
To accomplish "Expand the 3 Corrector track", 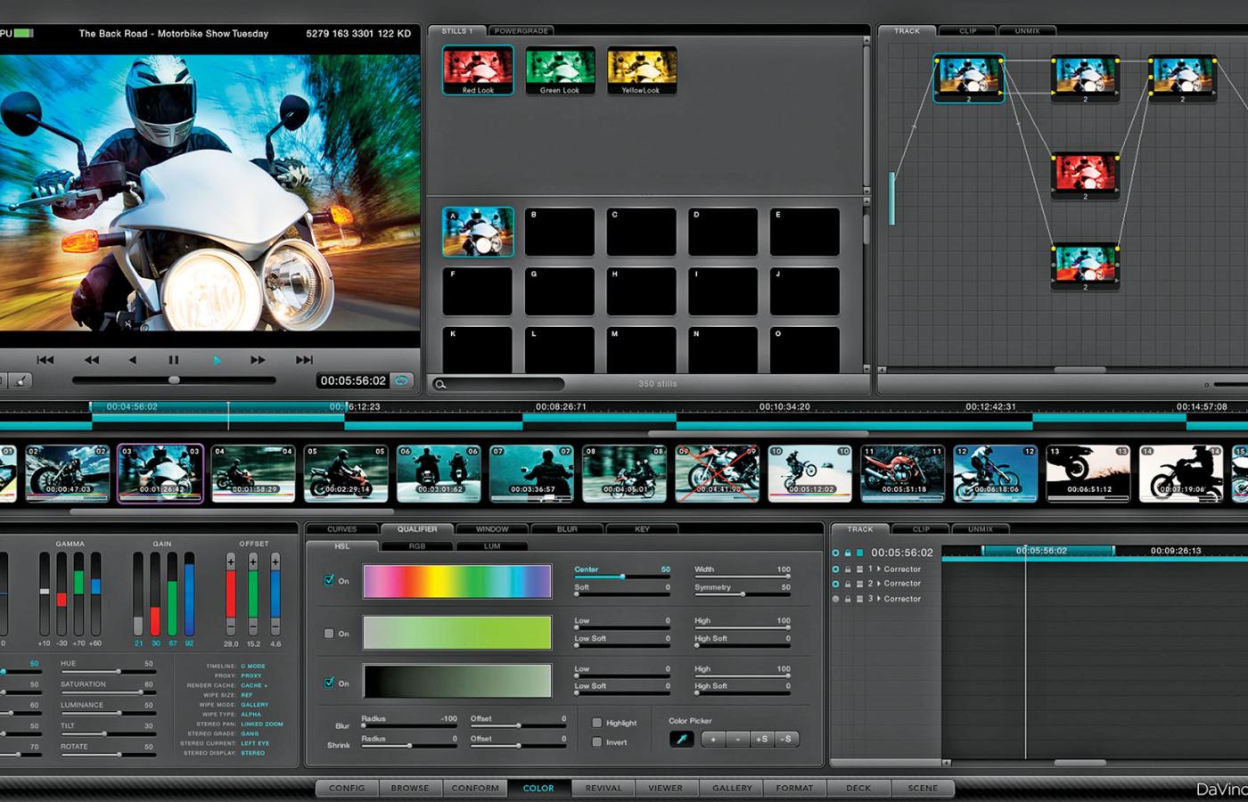I will click(878, 599).
